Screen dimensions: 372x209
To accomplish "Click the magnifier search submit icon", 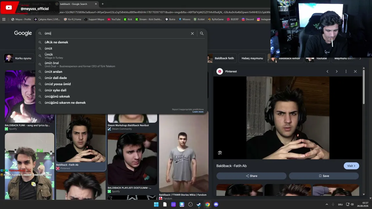I will pos(202,33).
